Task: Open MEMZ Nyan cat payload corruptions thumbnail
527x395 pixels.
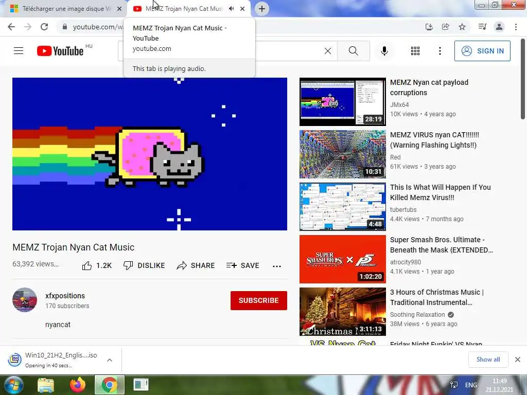Action: (x=342, y=102)
